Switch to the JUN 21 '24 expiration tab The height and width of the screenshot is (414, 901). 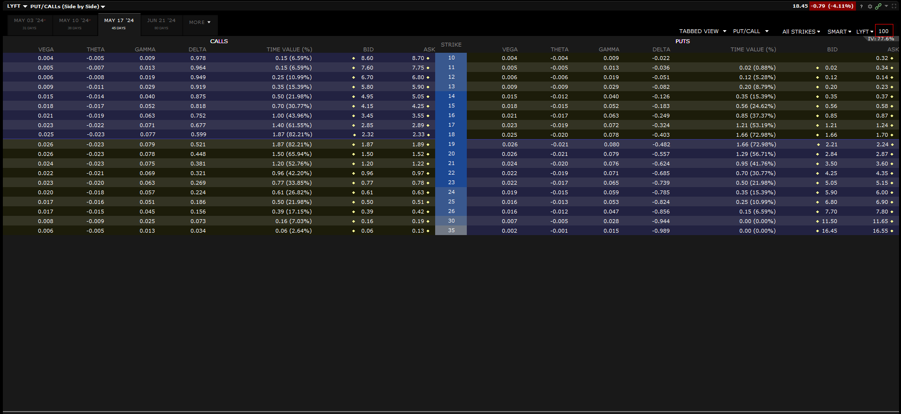(161, 24)
